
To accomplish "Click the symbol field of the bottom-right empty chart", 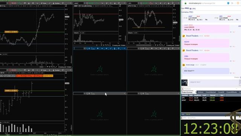I will (x=133, y=93).
